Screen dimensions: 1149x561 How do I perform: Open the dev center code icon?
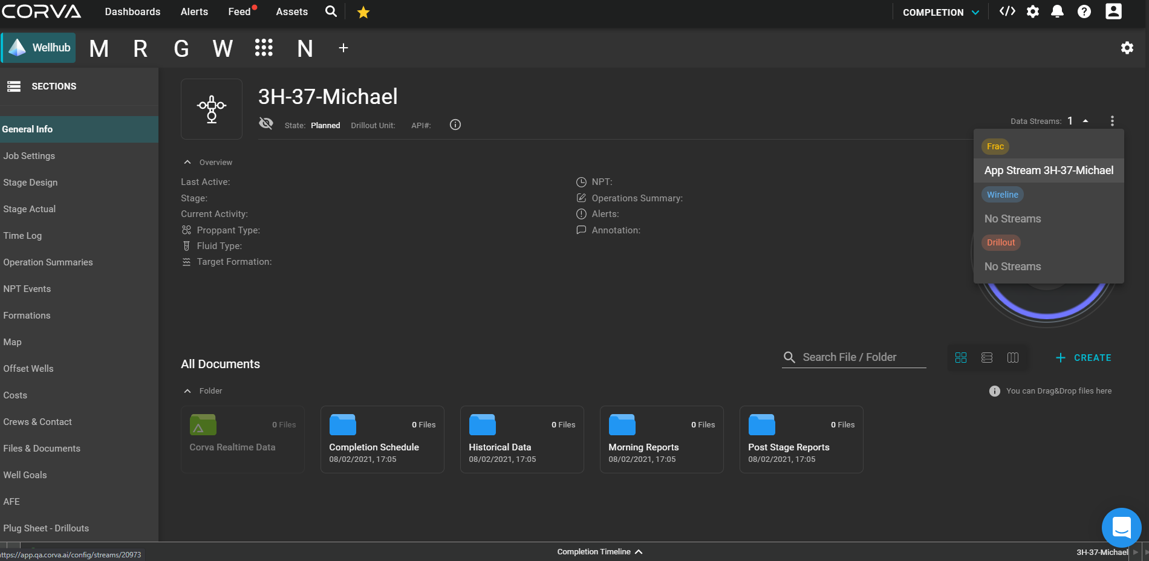point(1007,11)
